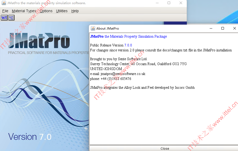Maximize the JMatPro main window
This screenshot has width=238, height=151.
click(169, 3)
